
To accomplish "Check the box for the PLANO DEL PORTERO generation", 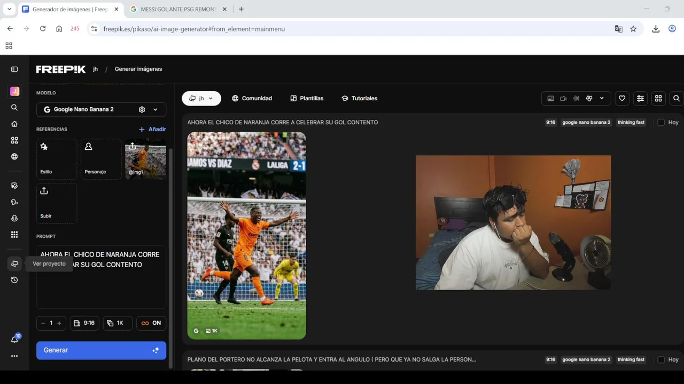I will 661,359.
